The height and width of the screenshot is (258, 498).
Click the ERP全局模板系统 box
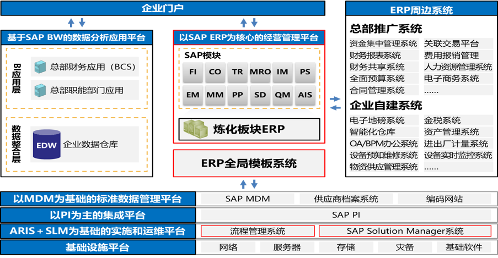click(x=249, y=163)
